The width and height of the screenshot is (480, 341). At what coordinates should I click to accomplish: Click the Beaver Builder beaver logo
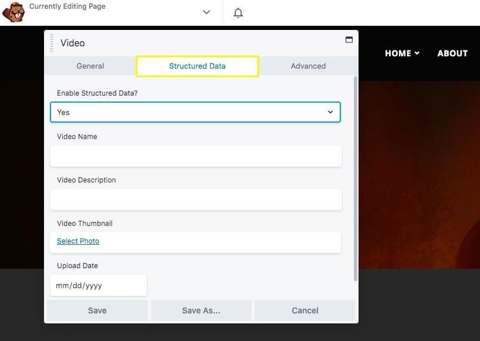coord(13,12)
